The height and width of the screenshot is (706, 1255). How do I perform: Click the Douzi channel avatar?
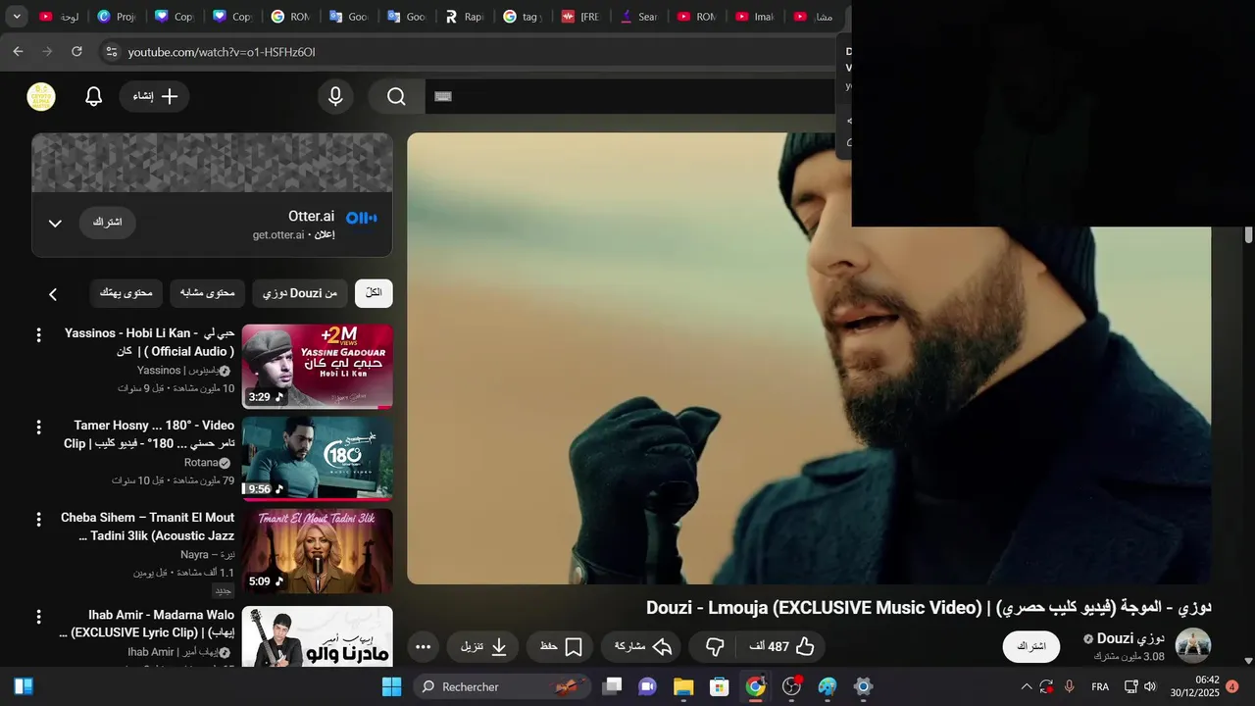pyautogui.click(x=1193, y=646)
